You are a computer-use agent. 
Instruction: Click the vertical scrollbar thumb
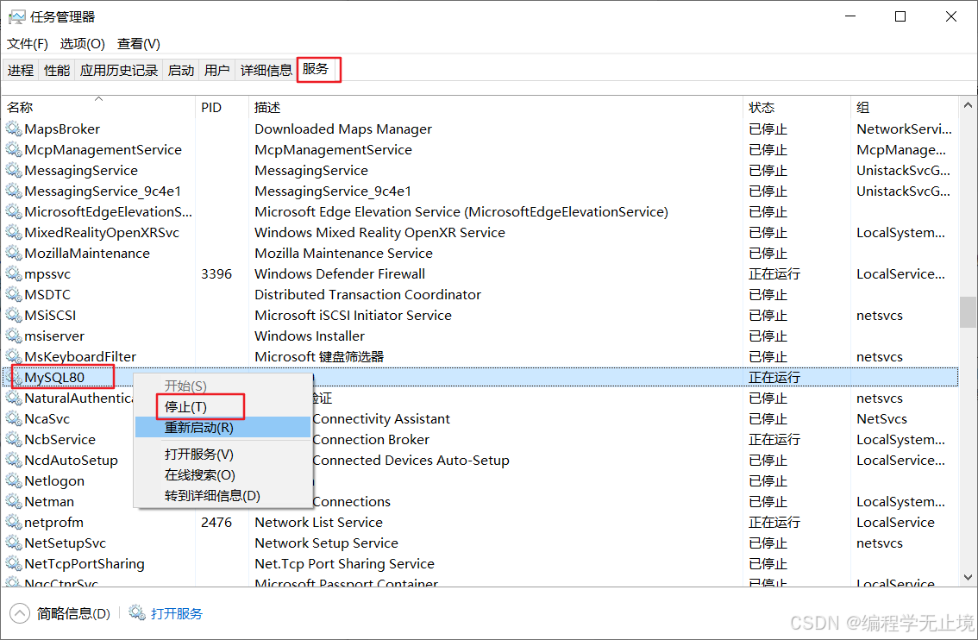pyautogui.click(x=968, y=312)
